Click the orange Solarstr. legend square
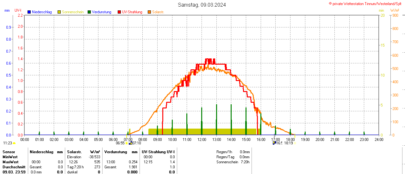Image resolution: width=405 pixels, height=174 pixels. tap(149, 12)
